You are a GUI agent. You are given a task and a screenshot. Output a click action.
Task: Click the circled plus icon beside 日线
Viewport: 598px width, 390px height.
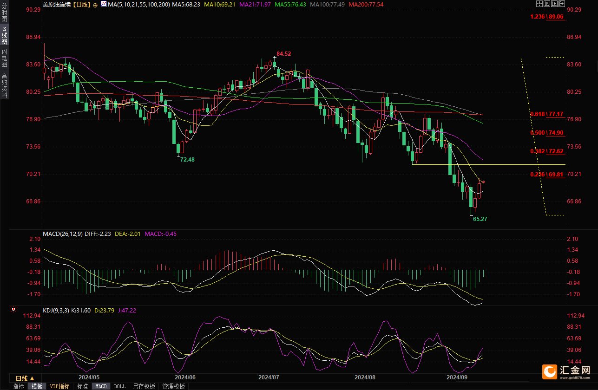pyautogui.click(x=95, y=4)
